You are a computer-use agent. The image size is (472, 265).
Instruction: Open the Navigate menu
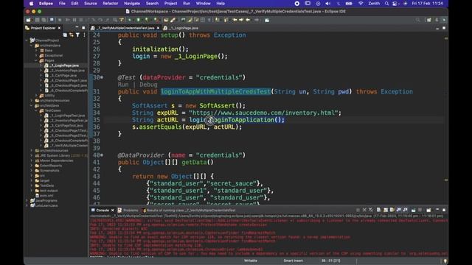click(x=132, y=4)
